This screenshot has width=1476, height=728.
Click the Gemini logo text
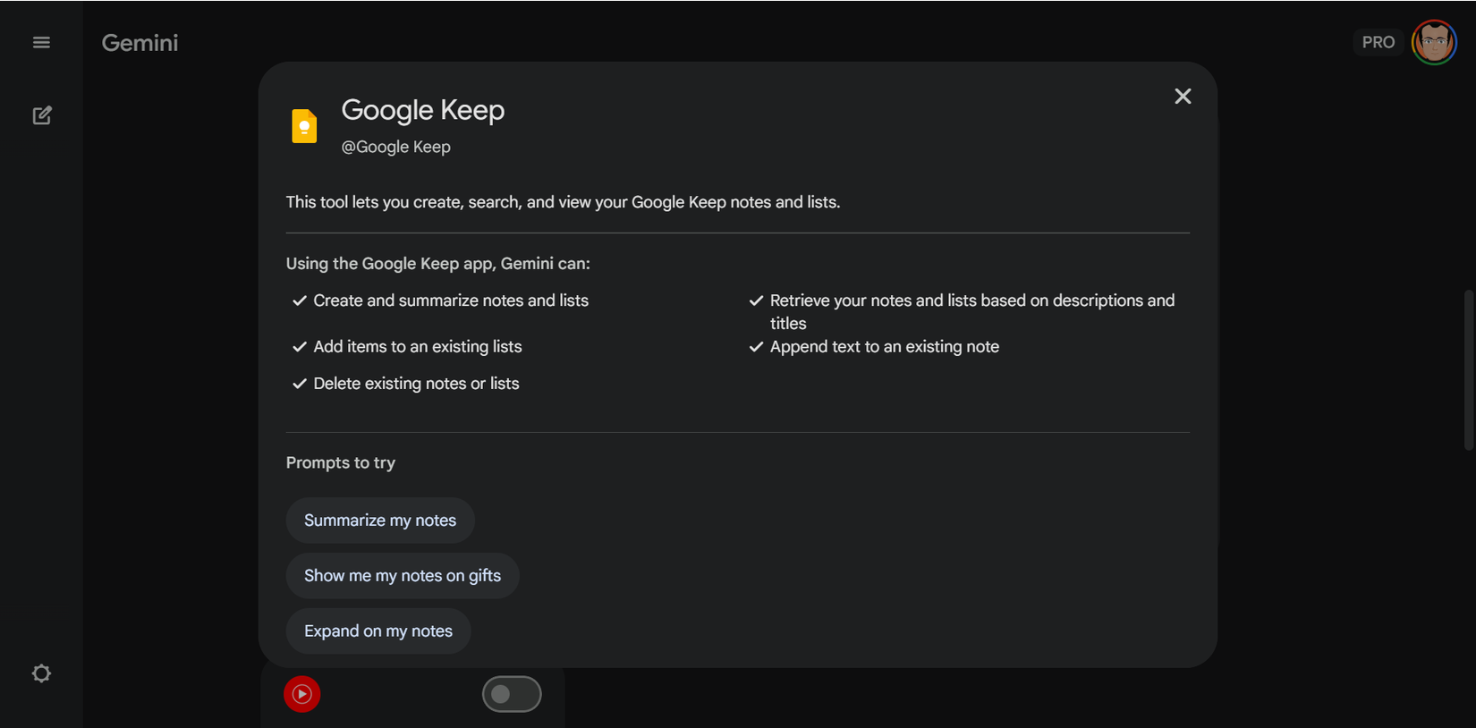coord(140,43)
